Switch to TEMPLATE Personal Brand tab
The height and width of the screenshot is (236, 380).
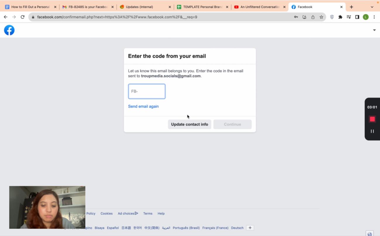202,7
